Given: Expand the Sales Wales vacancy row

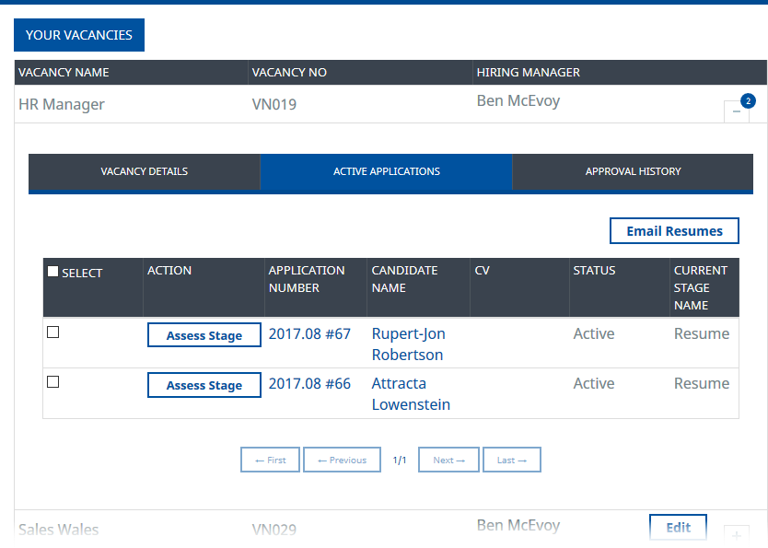Looking at the screenshot, I should [737, 535].
